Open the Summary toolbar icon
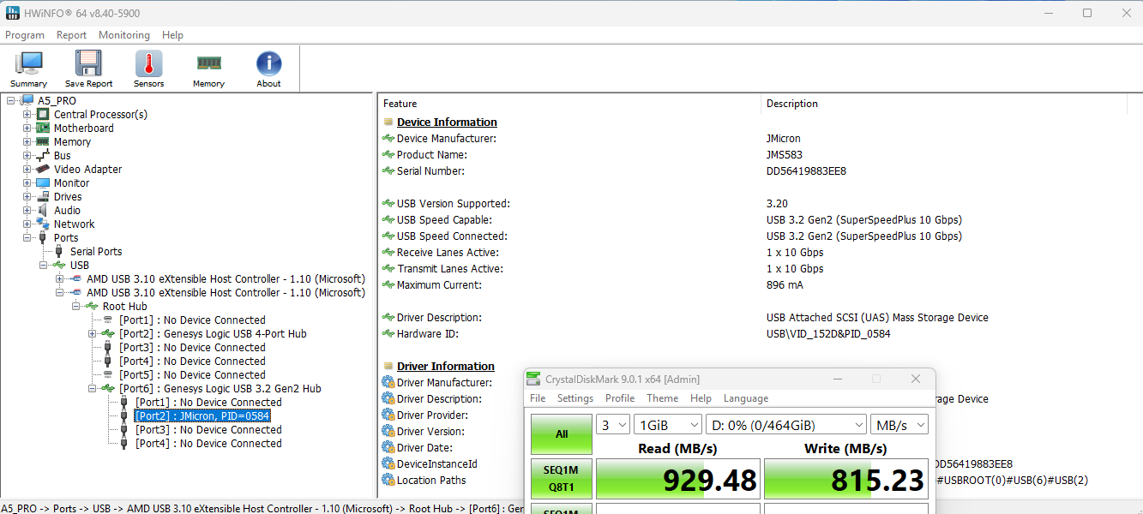Screen dimensions: 1143x514 [x=28, y=69]
